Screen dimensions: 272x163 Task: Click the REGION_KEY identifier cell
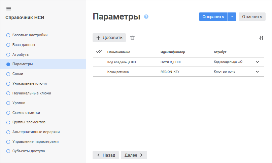coord(170,72)
